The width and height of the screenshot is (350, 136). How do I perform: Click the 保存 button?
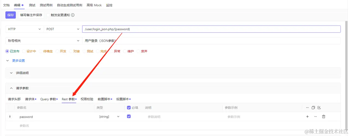tap(11, 15)
